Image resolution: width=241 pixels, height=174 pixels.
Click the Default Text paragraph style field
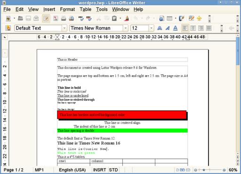point(38,28)
